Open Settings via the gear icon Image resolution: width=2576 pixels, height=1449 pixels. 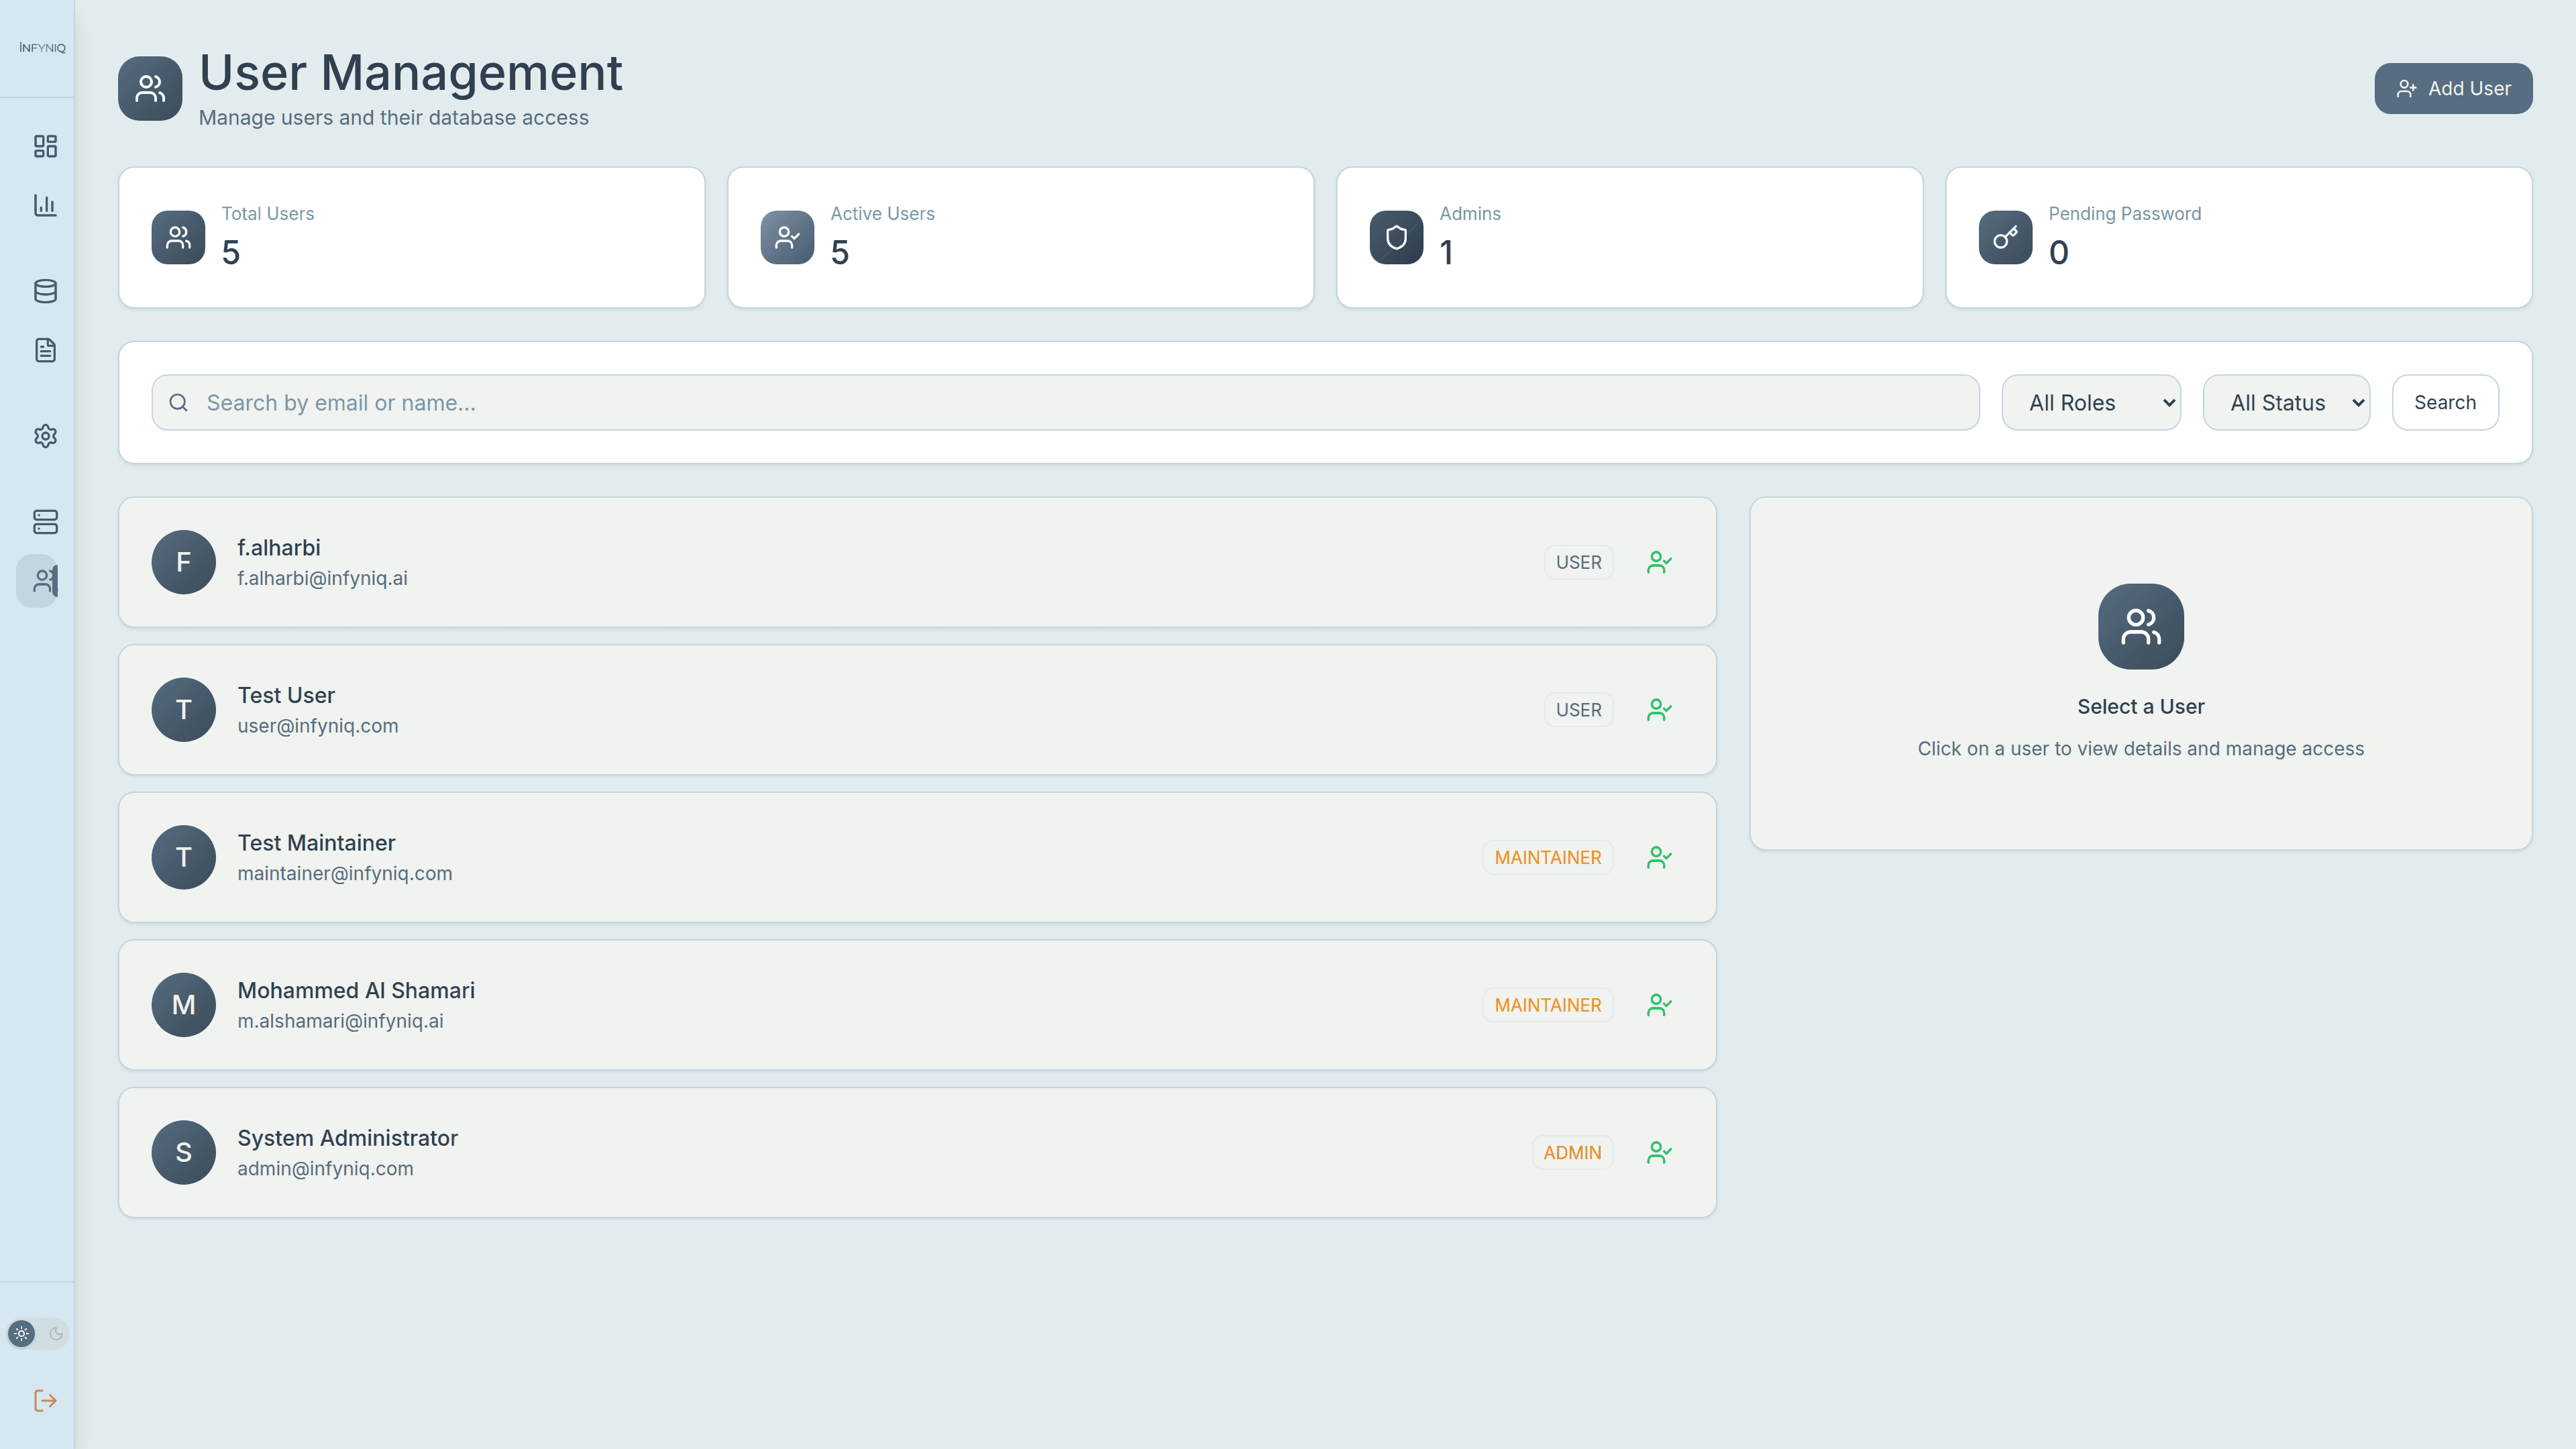pos(45,436)
